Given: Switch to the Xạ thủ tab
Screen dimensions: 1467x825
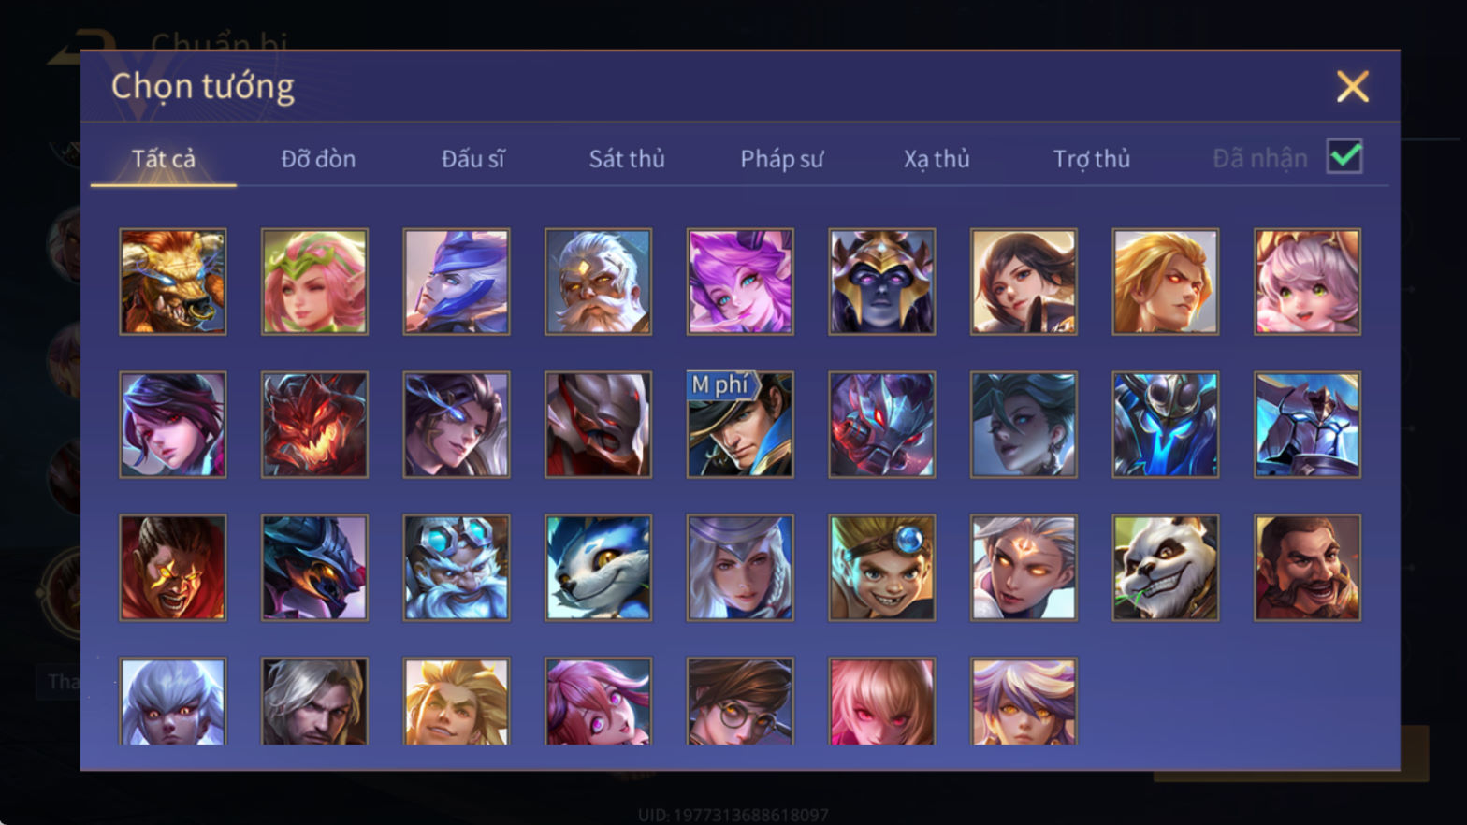Looking at the screenshot, I should [937, 159].
